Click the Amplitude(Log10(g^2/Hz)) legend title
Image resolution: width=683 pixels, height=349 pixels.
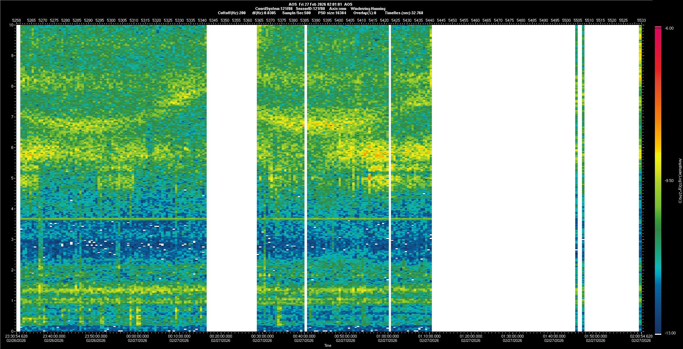pyautogui.click(x=680, y=181)
